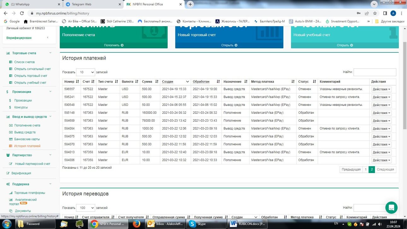
Task: Open Действия dropdown for payment 584006
Action: (381, 160)
